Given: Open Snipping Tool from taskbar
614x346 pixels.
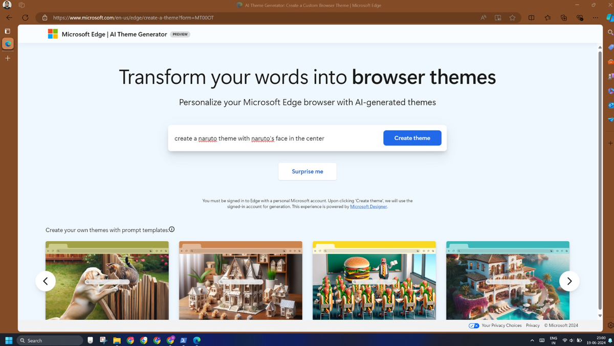Looking at the screenshot, I should click(103, 340).
